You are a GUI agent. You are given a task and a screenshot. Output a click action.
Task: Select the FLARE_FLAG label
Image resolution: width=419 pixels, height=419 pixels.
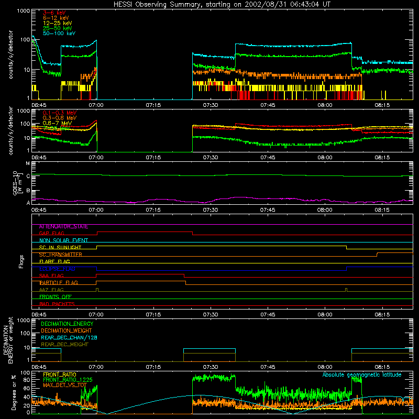tap(54, 261)
